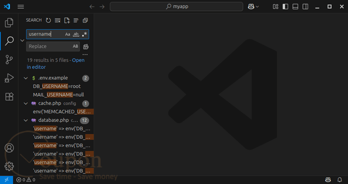Open results in editor link
The image size is (348, 184).
coord(56,64)
